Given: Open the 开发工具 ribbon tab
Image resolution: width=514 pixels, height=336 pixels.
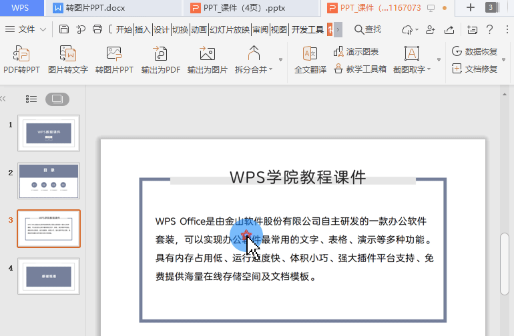Looking at the screenshot, I should pyautogui.click(x=308, y=30).
